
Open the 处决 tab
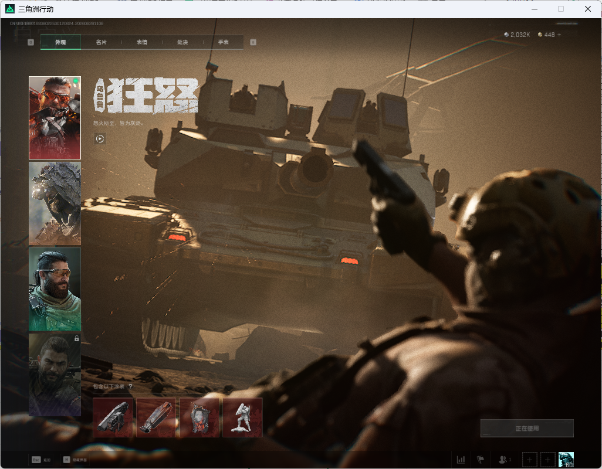(x=182, y=42)
